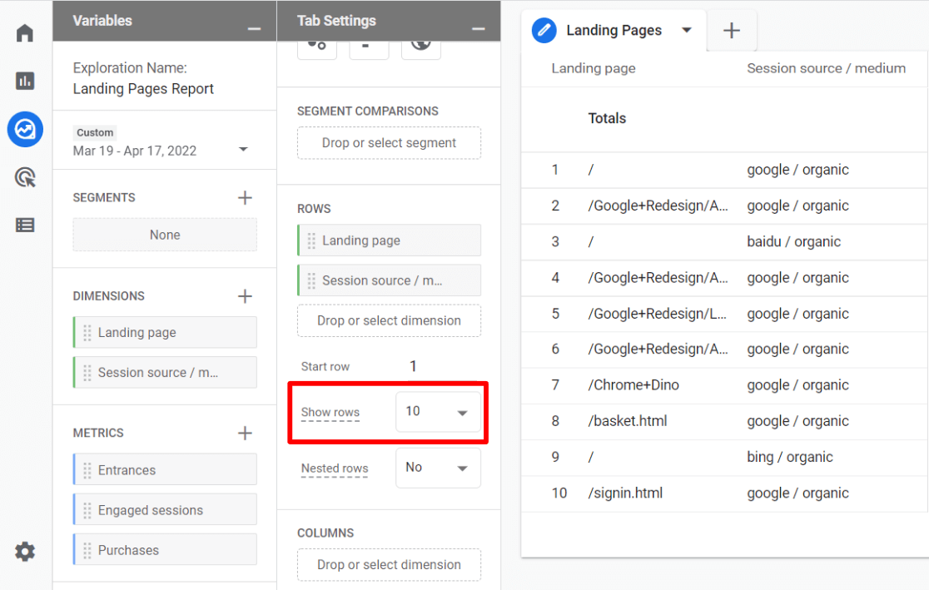
Task: Open the Nested rows dropdown
Action: click(x=438, y=468)
